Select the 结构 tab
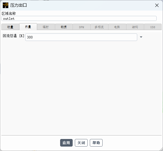This screenshot has height=151, width=163. point(135,27)
